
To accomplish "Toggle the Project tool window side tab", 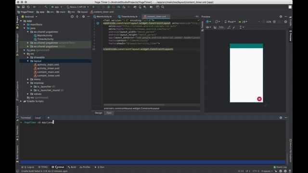I will [17, 22].
